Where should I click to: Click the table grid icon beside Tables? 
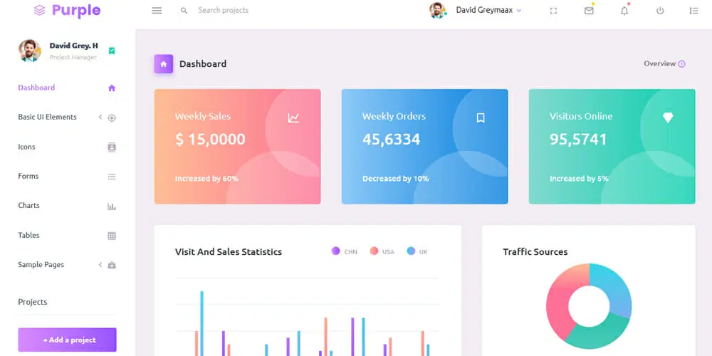tap(112, 236)
